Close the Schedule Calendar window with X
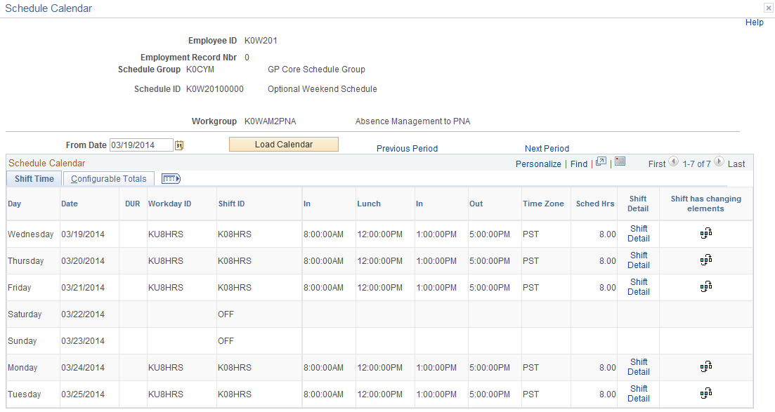Viewport: 775px width, 412px height. pos(769,8)
